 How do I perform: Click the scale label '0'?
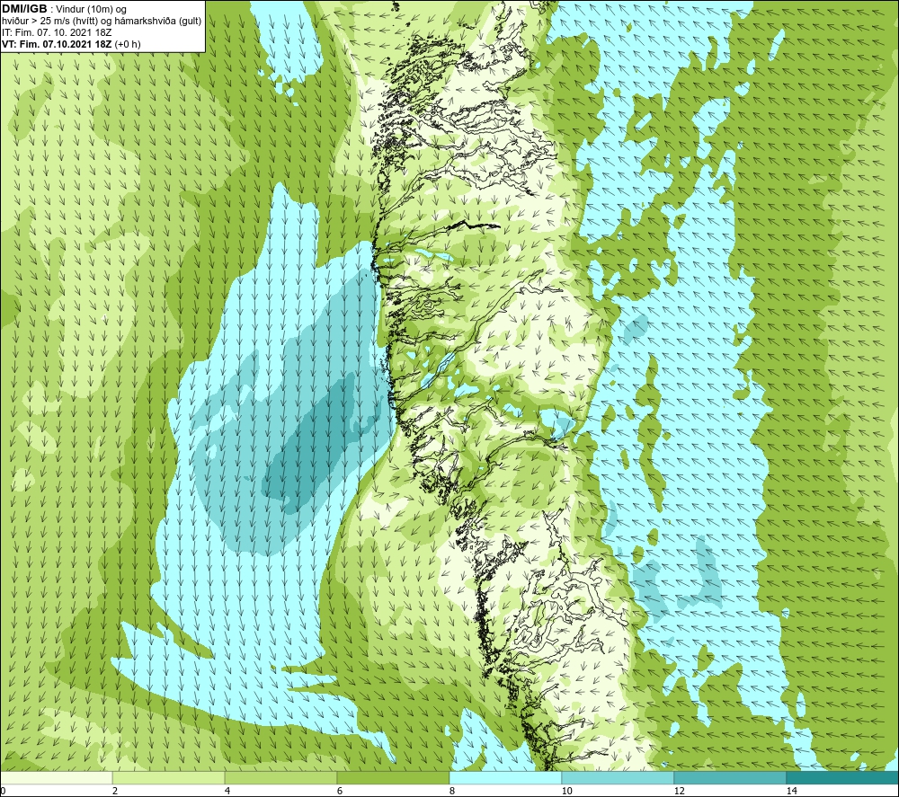(x=3, y=792)
